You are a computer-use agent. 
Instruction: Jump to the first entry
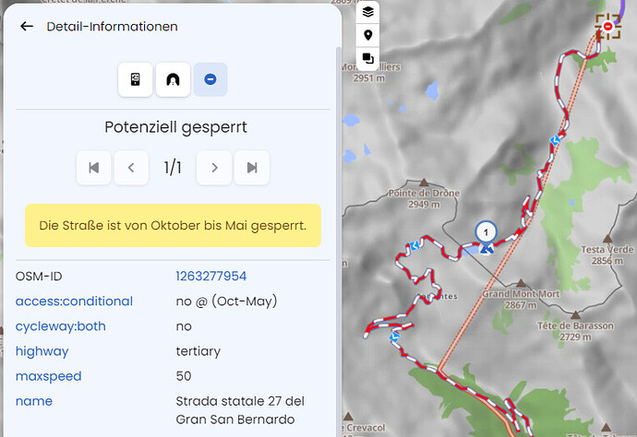point(93,168)
